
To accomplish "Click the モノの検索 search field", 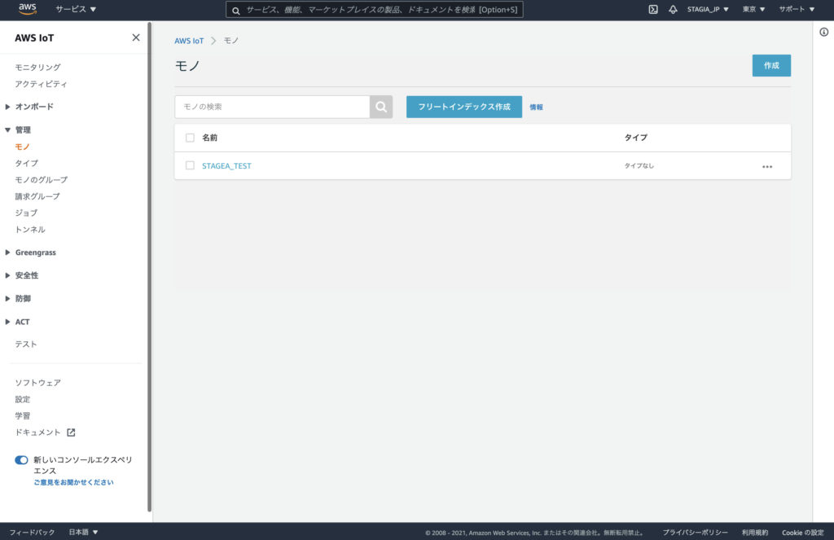I will coord(272,107).
